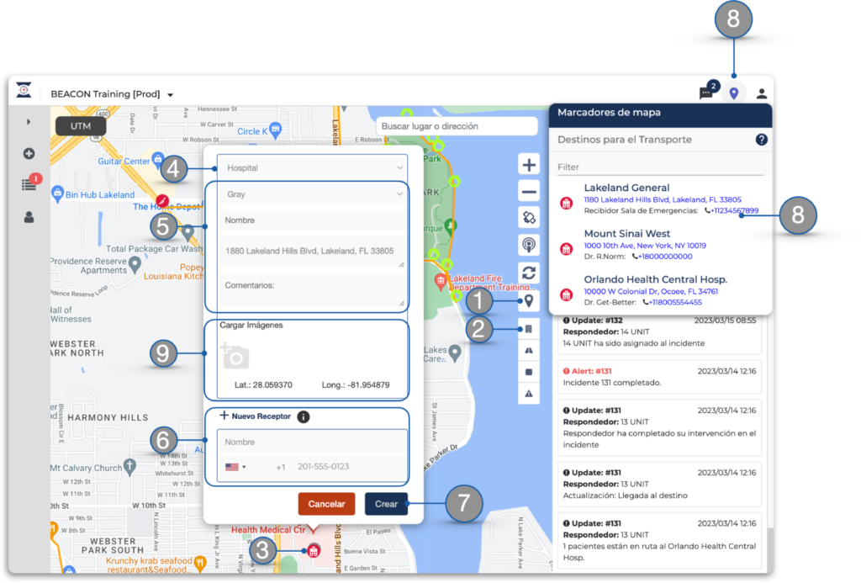Screen dimensions: 861x583
Task: Click the address field 1880 Lakeland Hills Blvd
Action: pyautogui.click(x=312, y=252)
